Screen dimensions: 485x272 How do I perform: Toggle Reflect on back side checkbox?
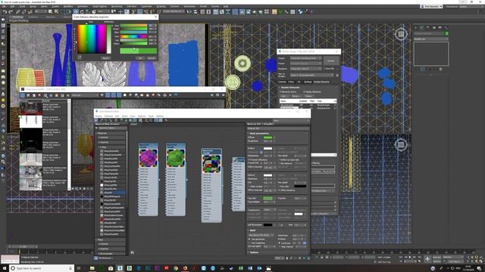click(280, 159)
